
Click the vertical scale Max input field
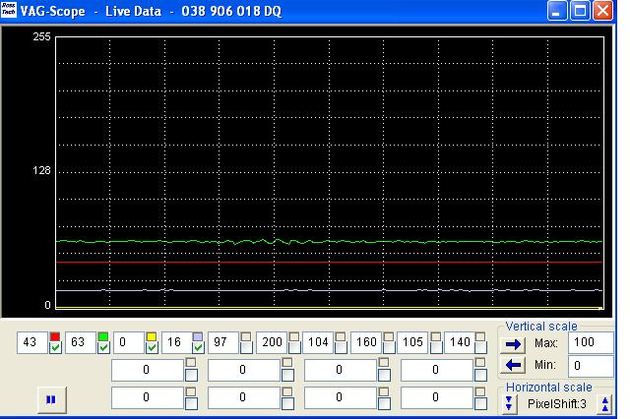[590, 343]
